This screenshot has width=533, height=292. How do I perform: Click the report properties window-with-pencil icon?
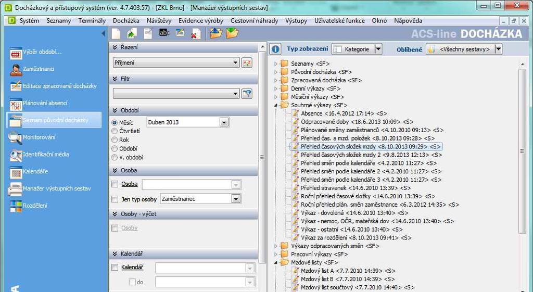click(x=180, y=33)
